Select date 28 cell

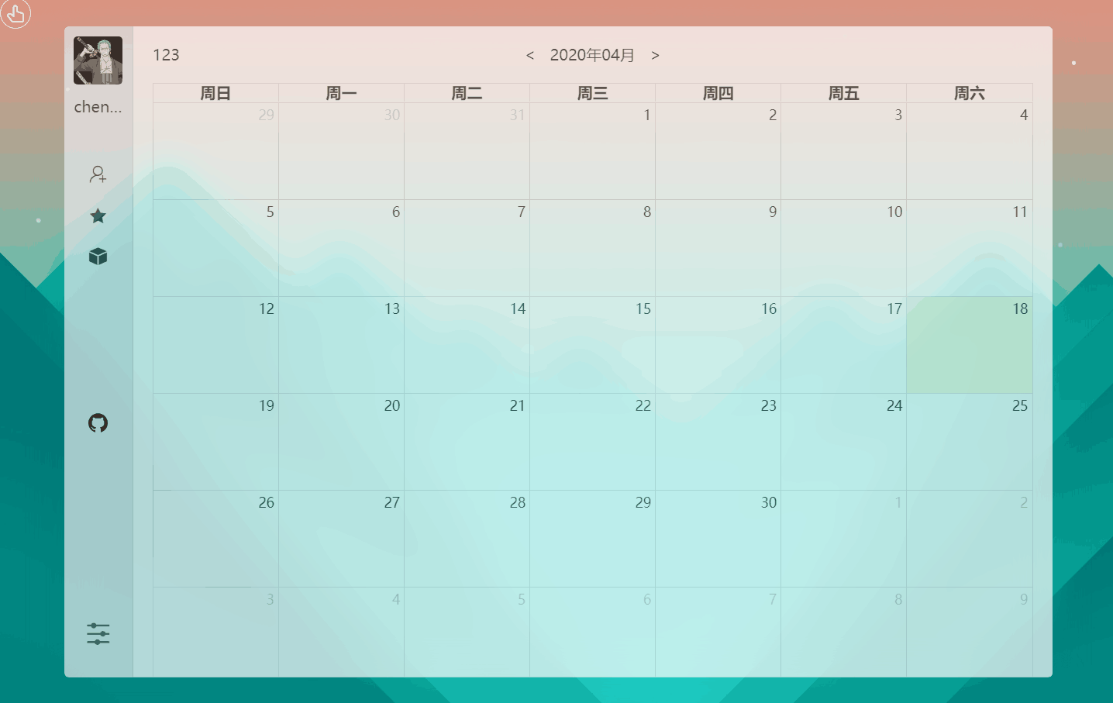click(x=467, y=539)
